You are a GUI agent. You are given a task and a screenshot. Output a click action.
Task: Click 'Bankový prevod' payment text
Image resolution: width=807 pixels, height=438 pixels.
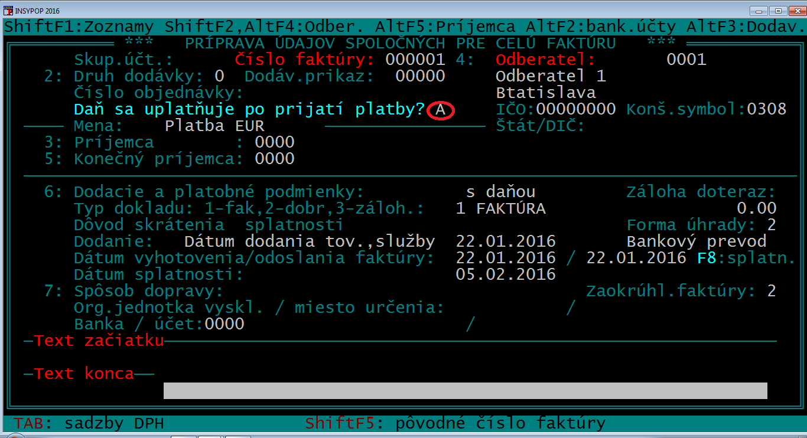point(697,241)
